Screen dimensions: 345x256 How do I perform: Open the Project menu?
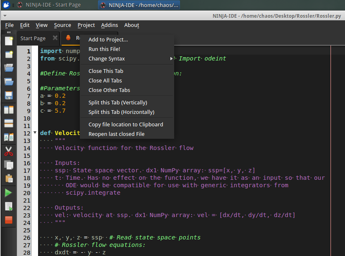click(x=86, y=25)
